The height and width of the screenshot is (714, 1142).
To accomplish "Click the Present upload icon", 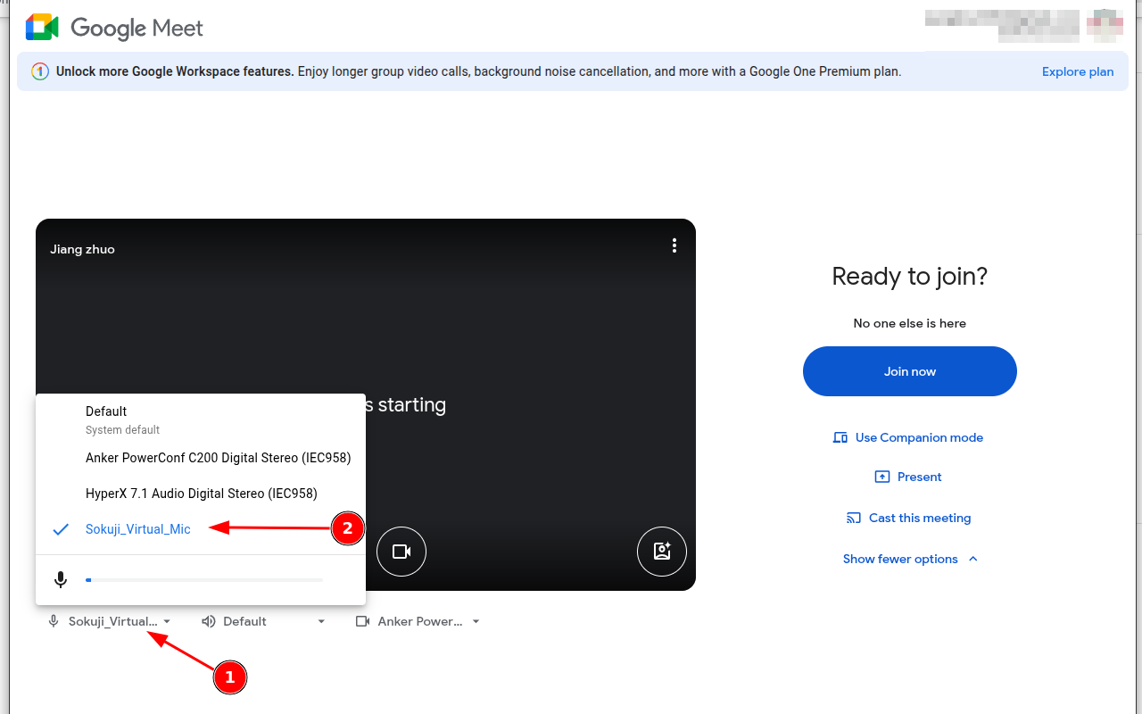I will click(882, 477).
